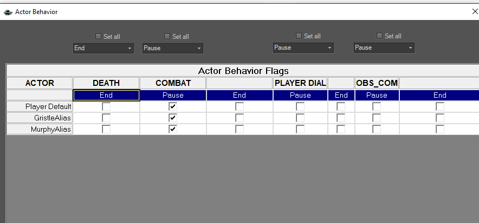Check PLAYER DIAL Pause for GristleAlias
479x223 pixels.
pyautogui.click(x=300, y=118)
